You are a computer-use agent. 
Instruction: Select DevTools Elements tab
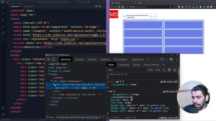66,59
